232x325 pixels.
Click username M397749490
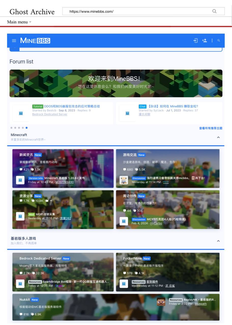(65, 182)
